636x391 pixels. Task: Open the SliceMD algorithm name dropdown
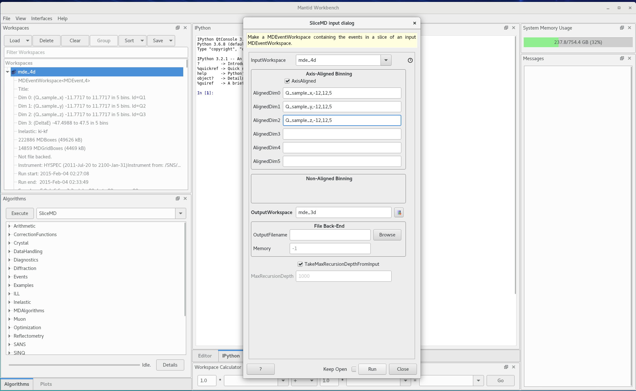coord(180,213)
